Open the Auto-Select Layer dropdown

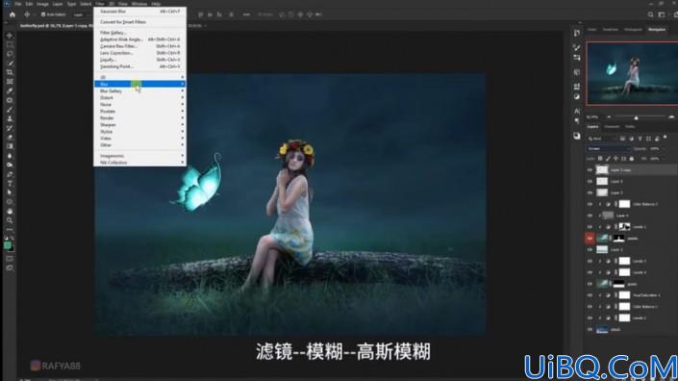tap(81, 14)
